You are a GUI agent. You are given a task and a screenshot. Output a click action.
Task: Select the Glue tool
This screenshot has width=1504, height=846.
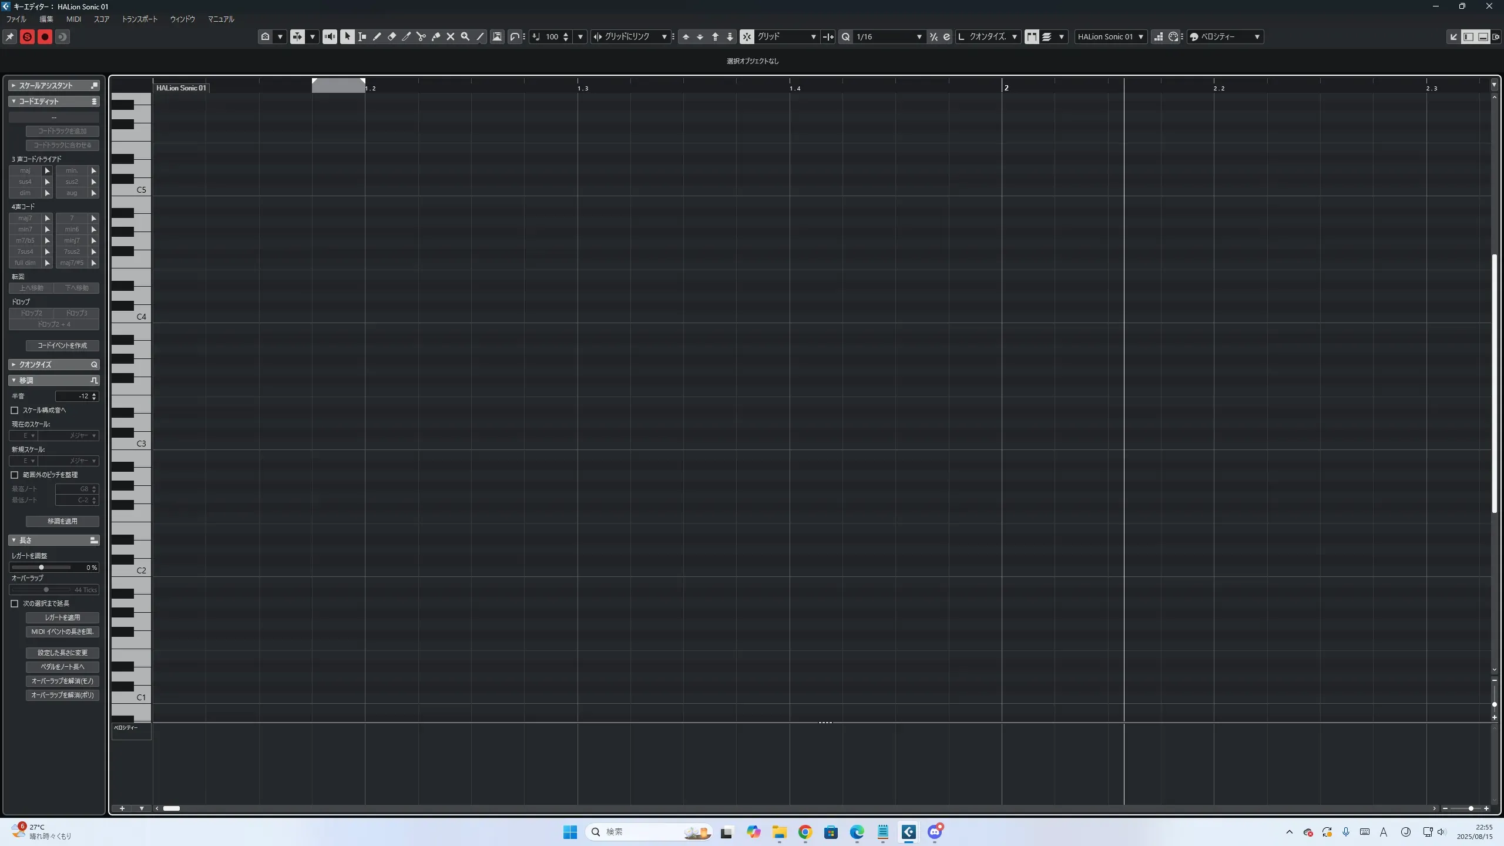436,36
